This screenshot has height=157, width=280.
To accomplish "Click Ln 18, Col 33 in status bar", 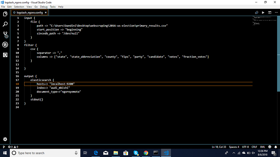I will [219, 147].
